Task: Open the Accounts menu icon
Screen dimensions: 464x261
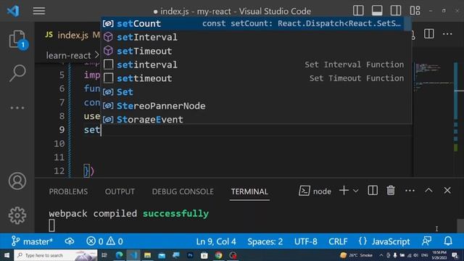Action: [17, 181]
